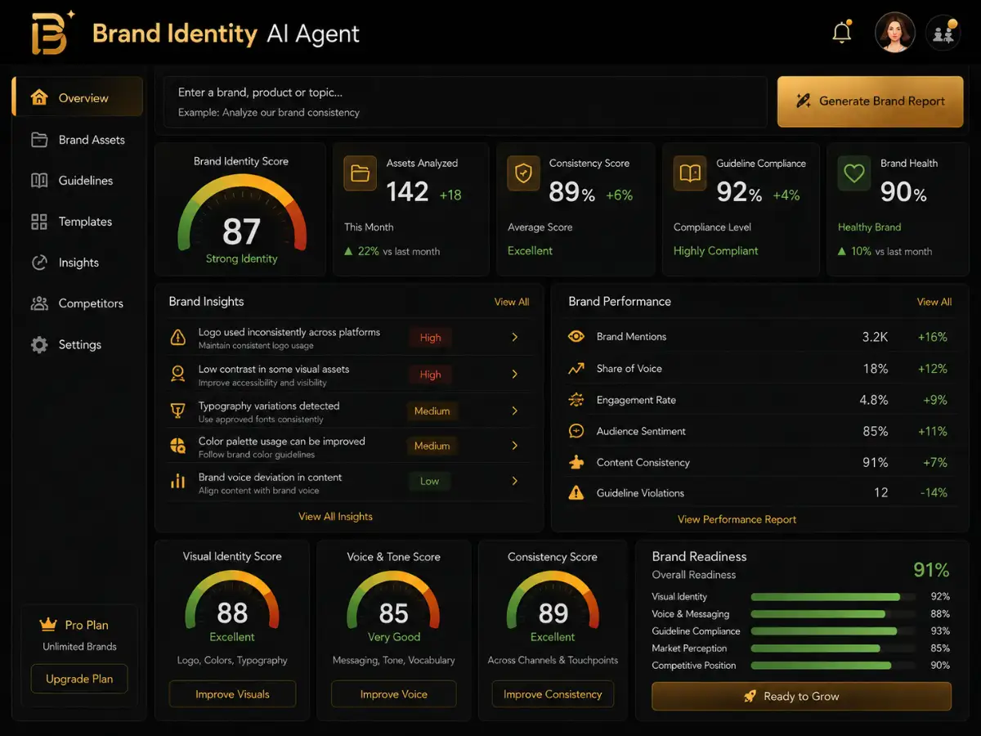
Task: Click the High tag on low contrast insight
Action: pyautogui.click(x=430, y=375)
